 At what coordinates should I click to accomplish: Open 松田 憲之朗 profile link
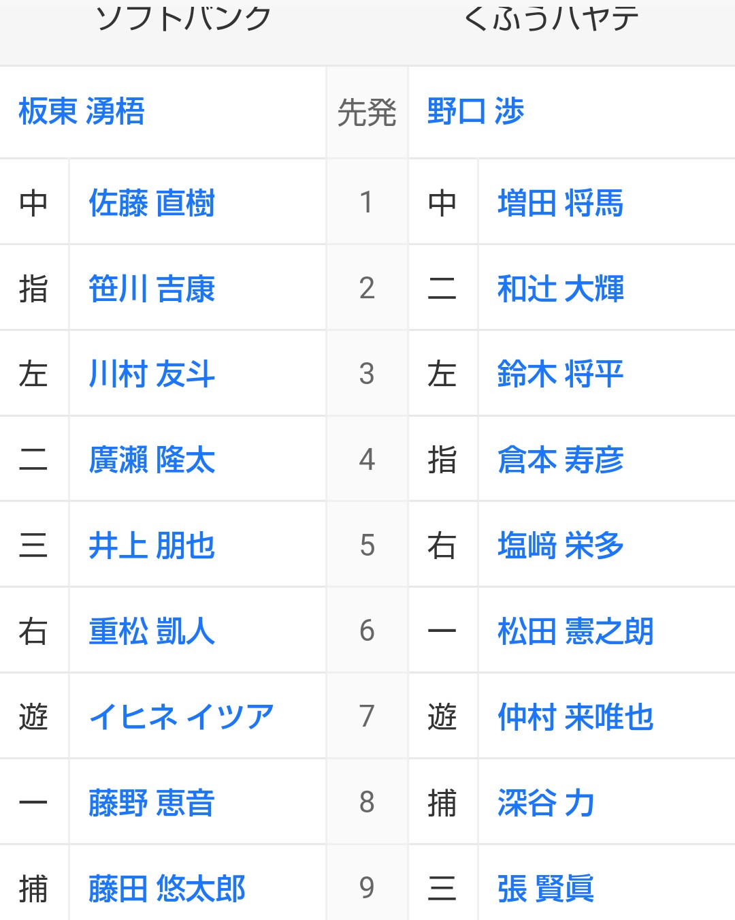[575, 631]
